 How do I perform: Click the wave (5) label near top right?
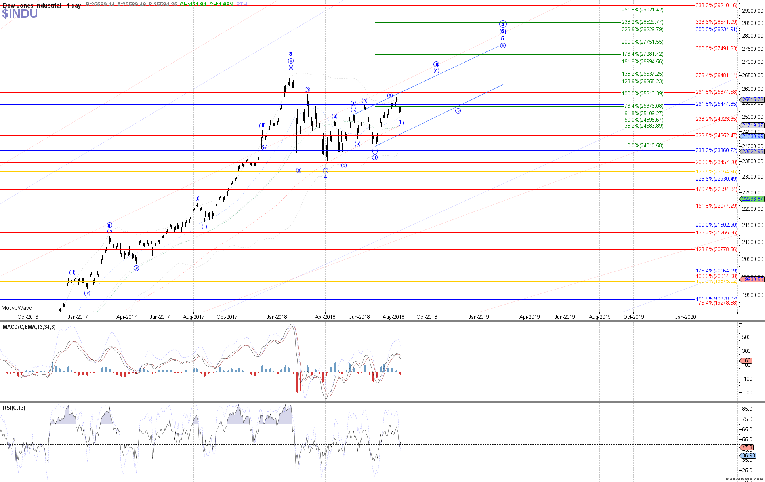point(502,32)
